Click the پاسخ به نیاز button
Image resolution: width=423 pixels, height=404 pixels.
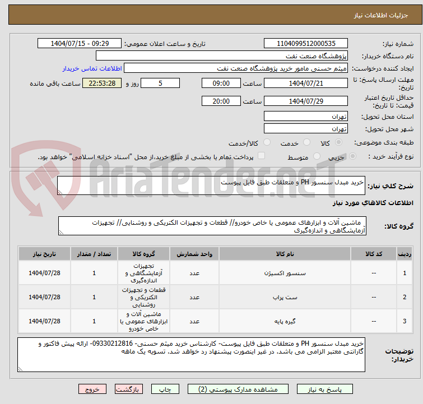click(325, 389)
